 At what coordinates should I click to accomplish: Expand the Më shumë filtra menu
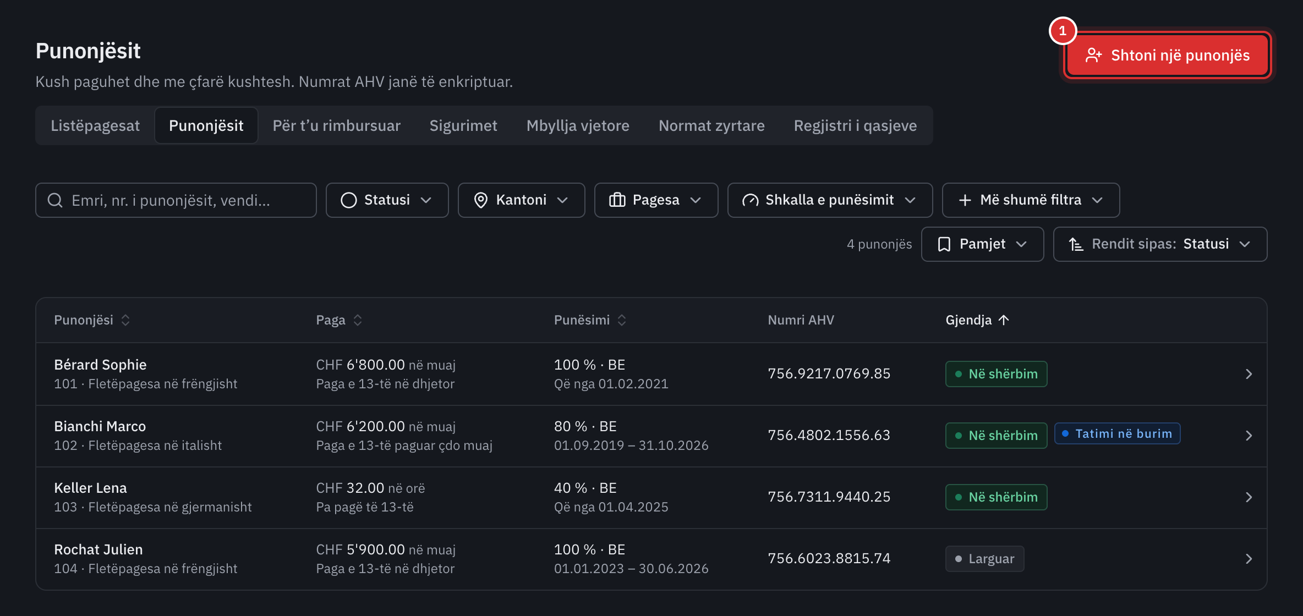[x=1031, y=200]
